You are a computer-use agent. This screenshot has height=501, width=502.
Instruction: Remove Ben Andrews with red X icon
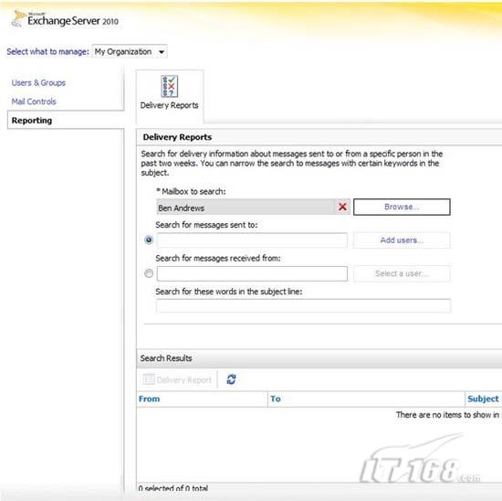pos(342,207)
